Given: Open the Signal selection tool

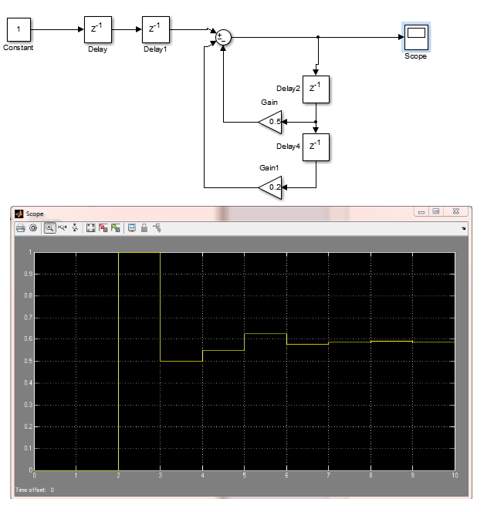Looking at the screenshot, I should click(x=157, y=228).
